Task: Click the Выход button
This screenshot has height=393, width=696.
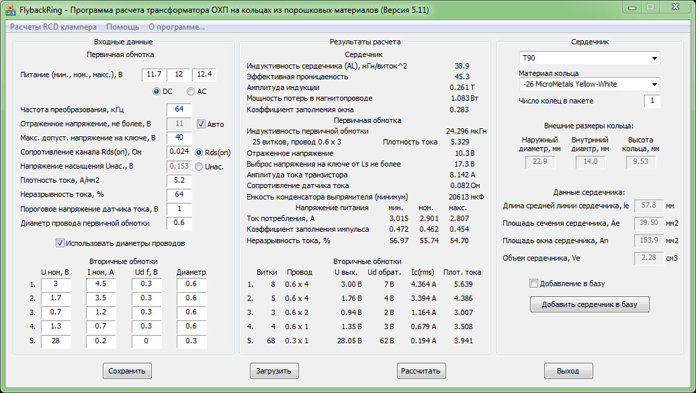Action: pyautogui.click(x=568, y=371)
